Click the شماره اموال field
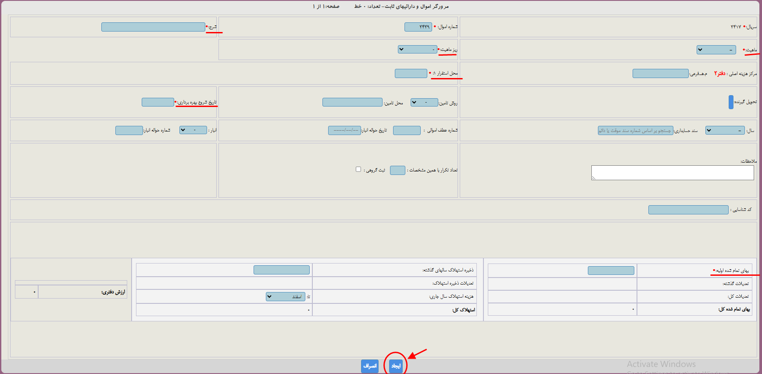Screen dimensions: 762x374 tap(418, 27)
